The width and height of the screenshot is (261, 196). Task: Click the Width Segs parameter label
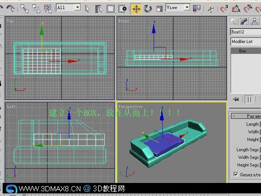248,157
